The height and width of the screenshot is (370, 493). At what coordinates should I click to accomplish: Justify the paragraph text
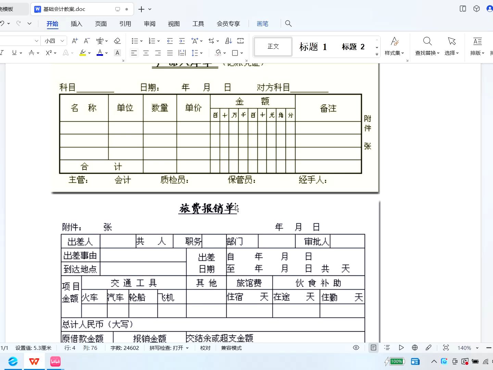[x=170, y=53]
